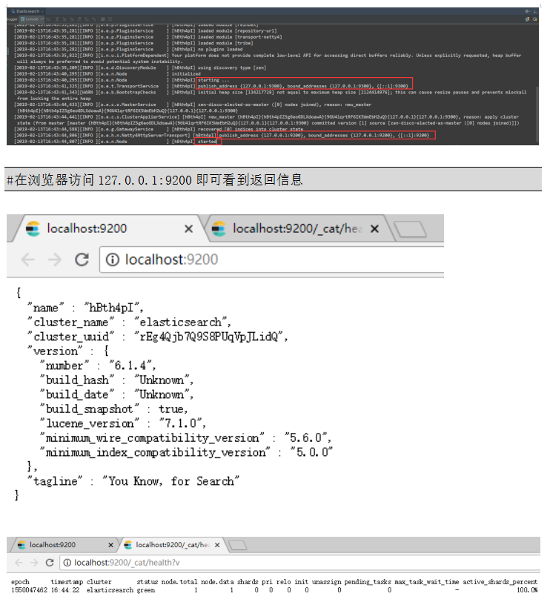Image resolution: width=550 pixels, height=602 pixels.
Task: Select the large localhost:9200 browser tab
Action: click(107, 229)
